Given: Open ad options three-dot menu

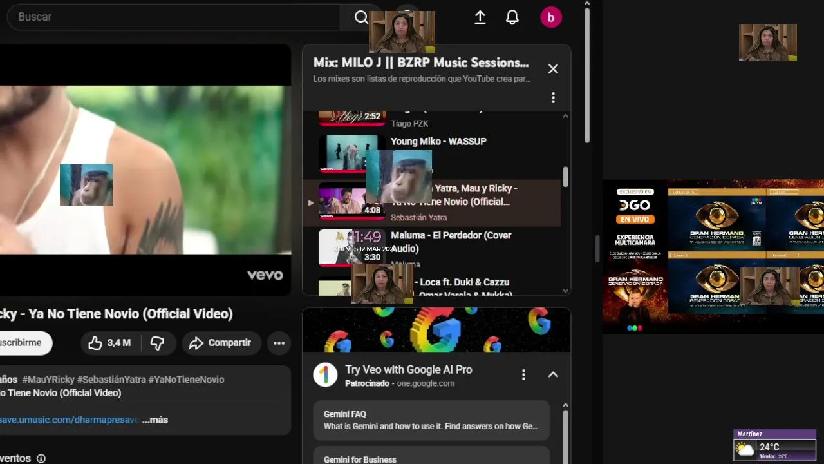Looking at the screenshot, I should 523,374.
